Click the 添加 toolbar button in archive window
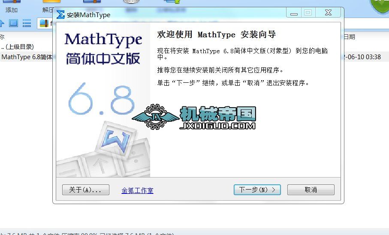389x235 pixels. tap(12, 7)
